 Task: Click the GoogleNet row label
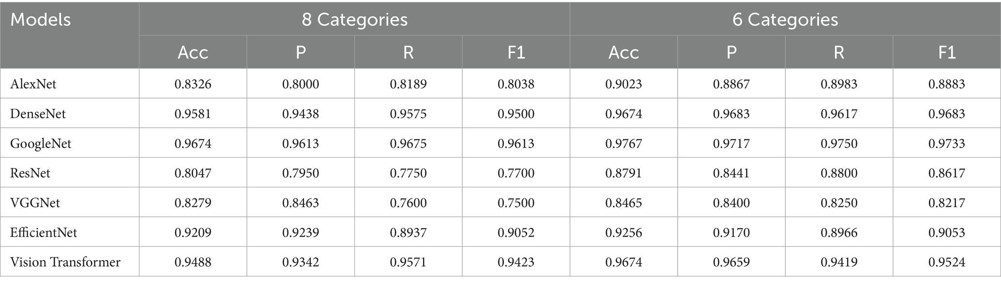coord(41,144)
